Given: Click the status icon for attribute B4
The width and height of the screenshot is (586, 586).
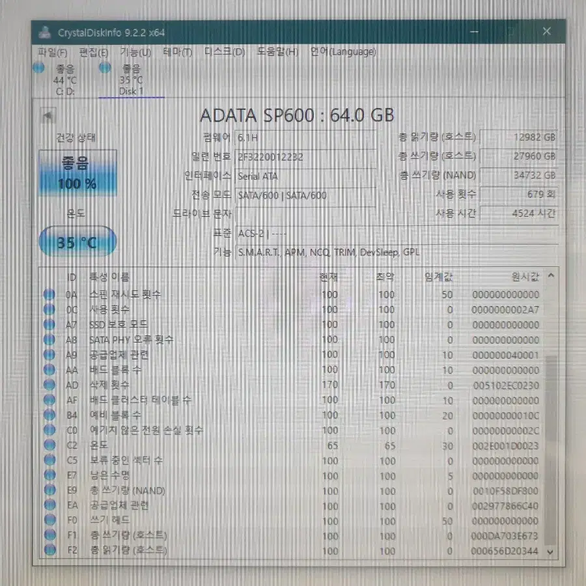Looking at the screenshot, I should click(49, 415).
